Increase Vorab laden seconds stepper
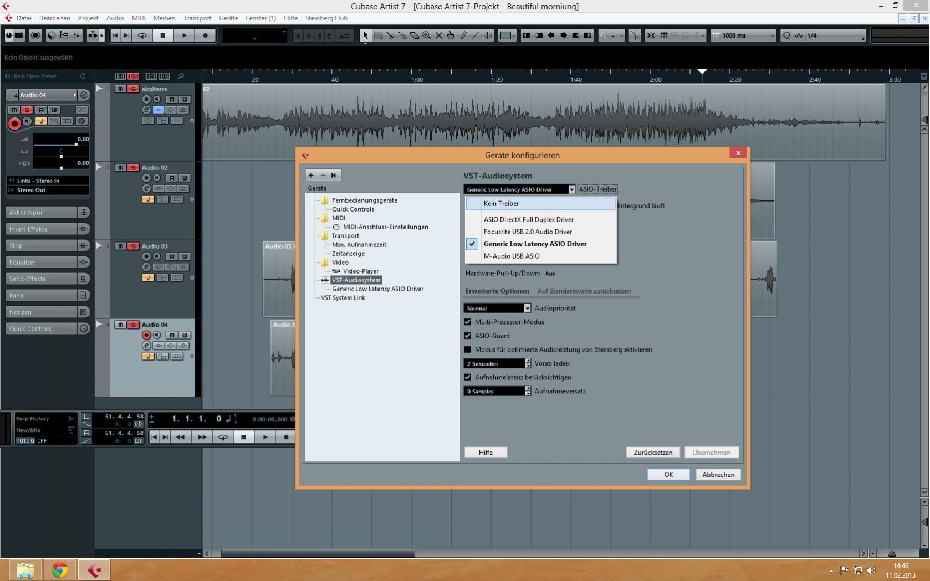The width and height of the screenshot is (930, 581). (528, 361)
